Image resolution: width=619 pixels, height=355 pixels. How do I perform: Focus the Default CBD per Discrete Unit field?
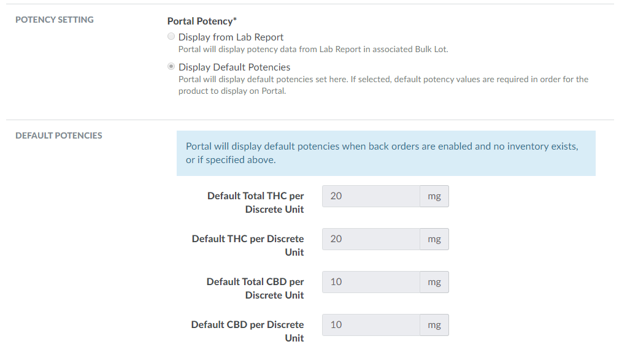(371, 325)
